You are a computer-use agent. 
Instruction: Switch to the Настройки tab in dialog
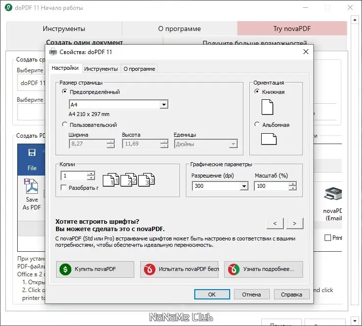[65, 68]
